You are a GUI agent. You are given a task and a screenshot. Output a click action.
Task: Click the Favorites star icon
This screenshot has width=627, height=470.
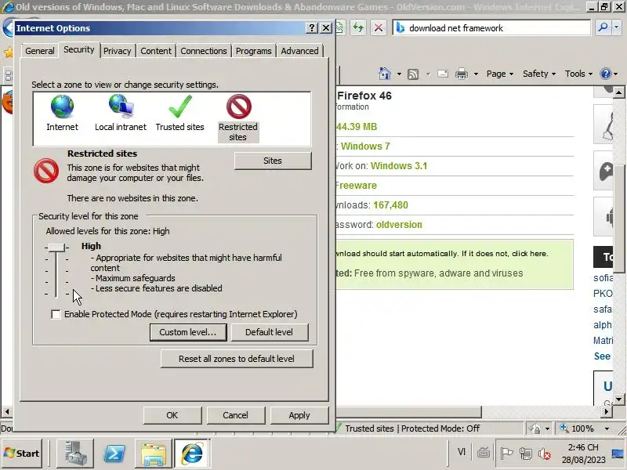point(8,52)
